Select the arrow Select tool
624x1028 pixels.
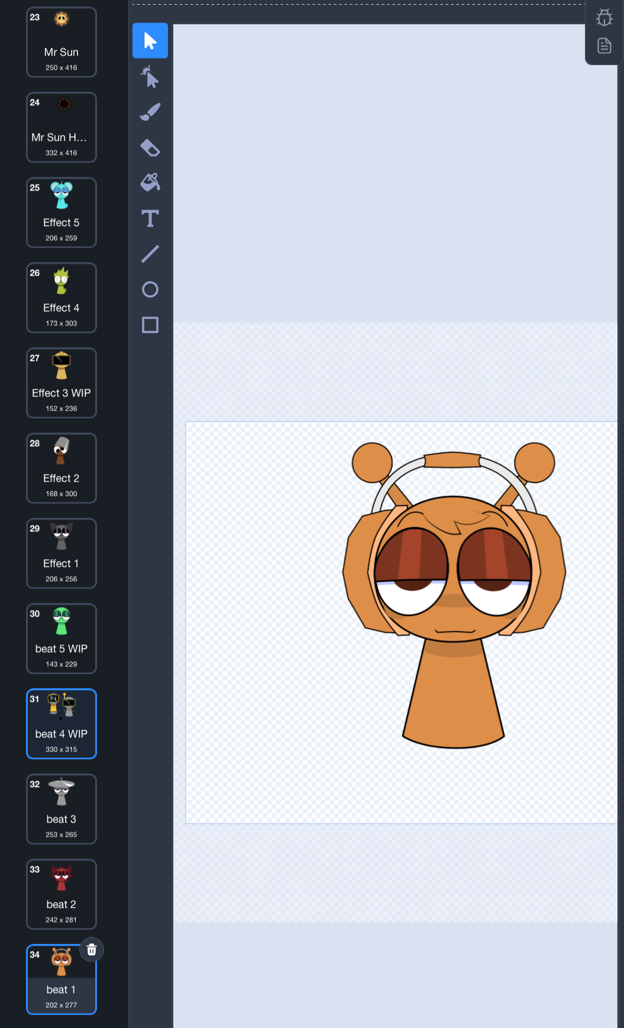pyautogui.click(x=150, y=41)
